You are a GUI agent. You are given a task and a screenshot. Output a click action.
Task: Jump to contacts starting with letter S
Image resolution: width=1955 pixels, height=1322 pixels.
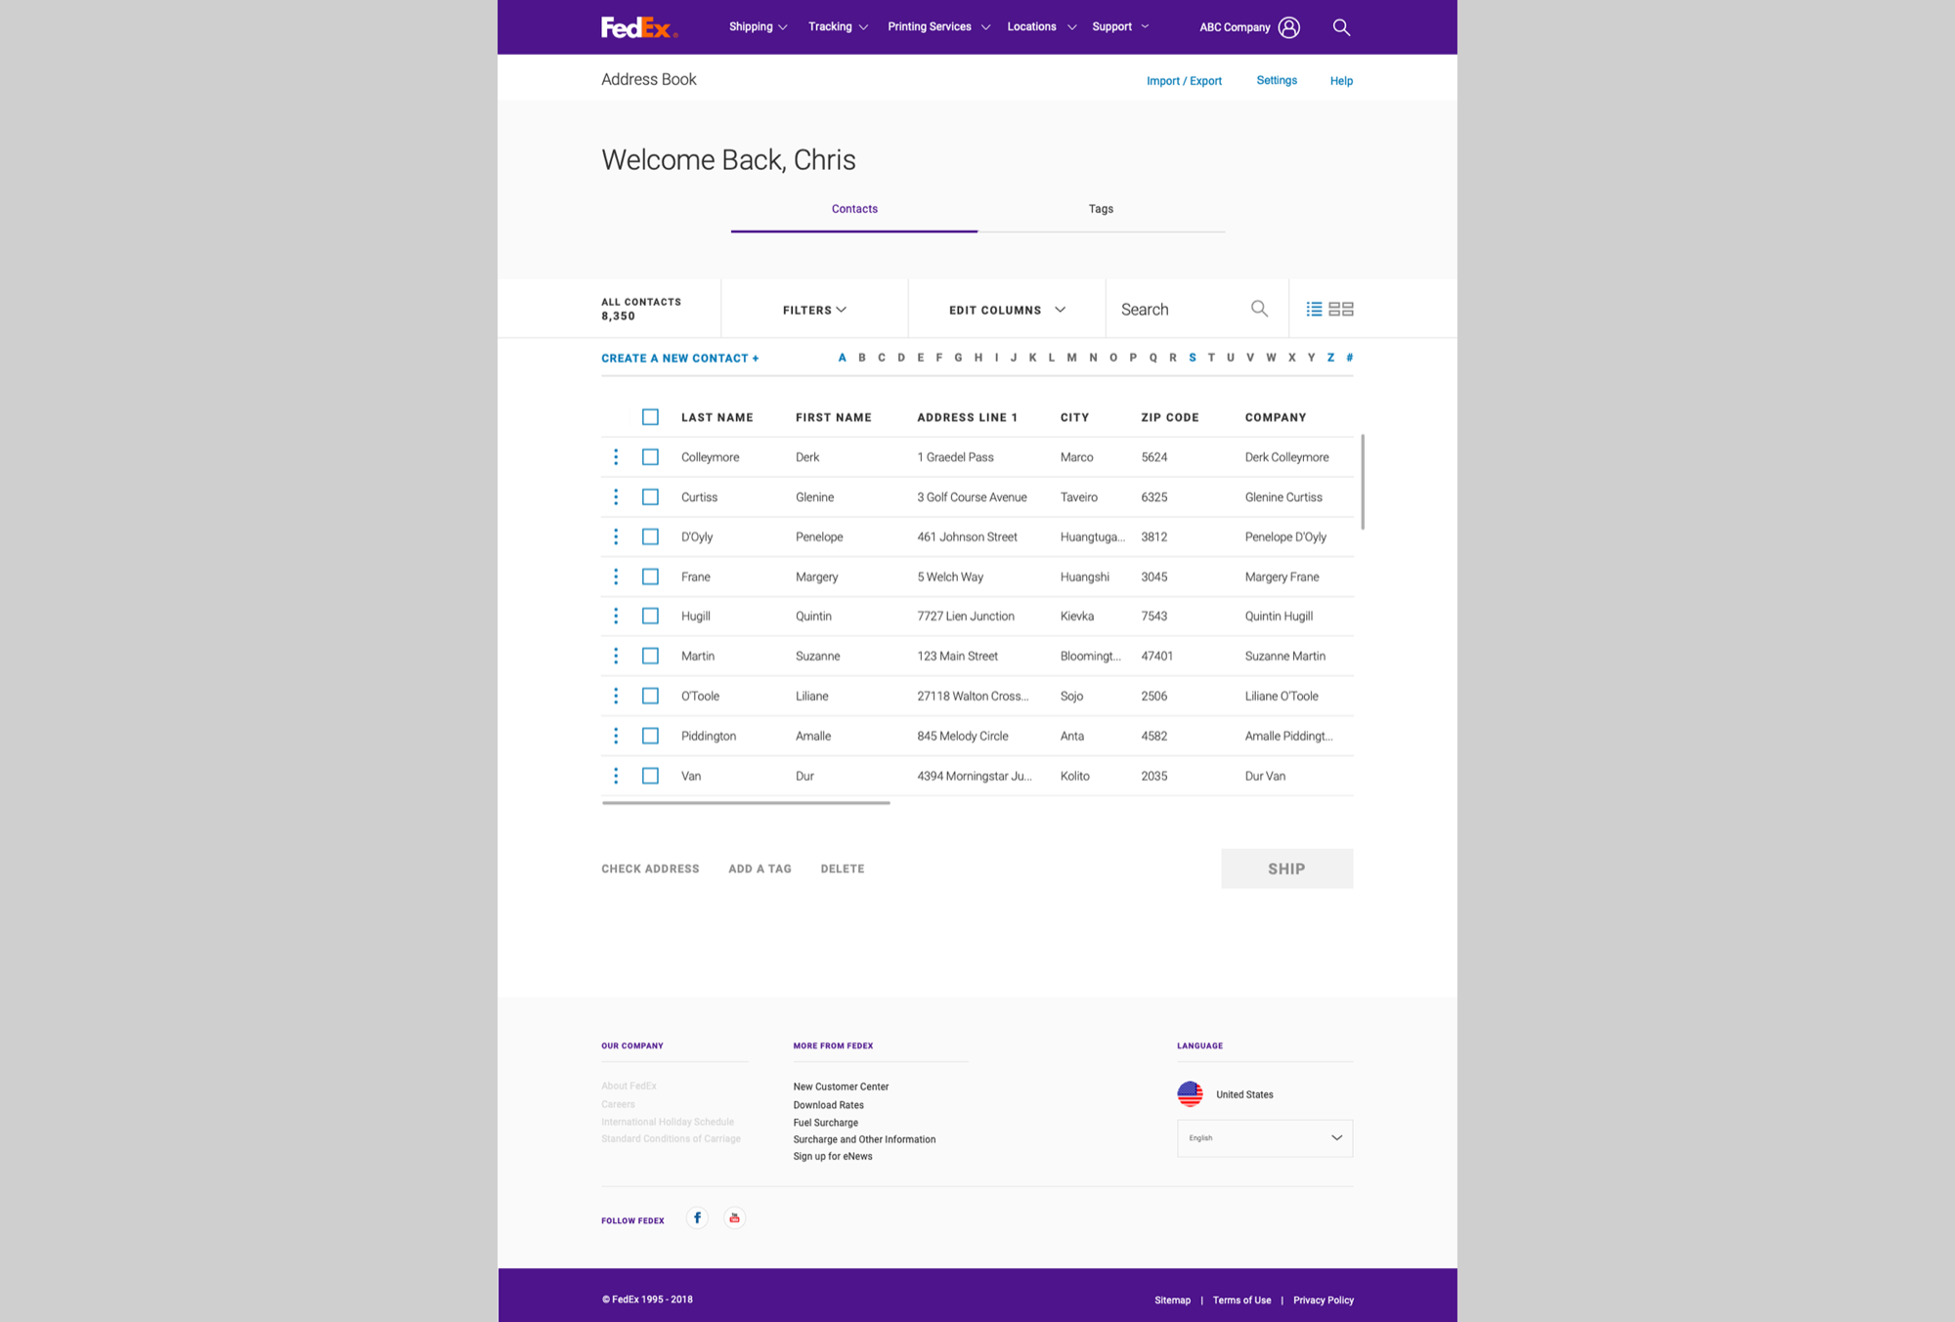1193,357
